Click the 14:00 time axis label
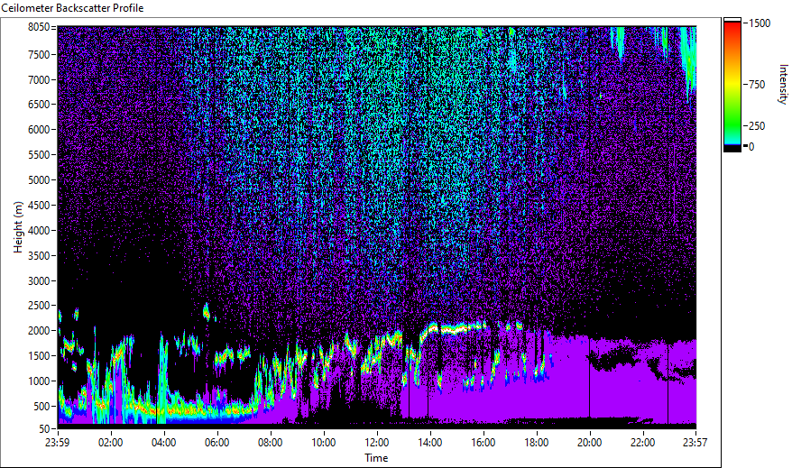 point(430,443)
